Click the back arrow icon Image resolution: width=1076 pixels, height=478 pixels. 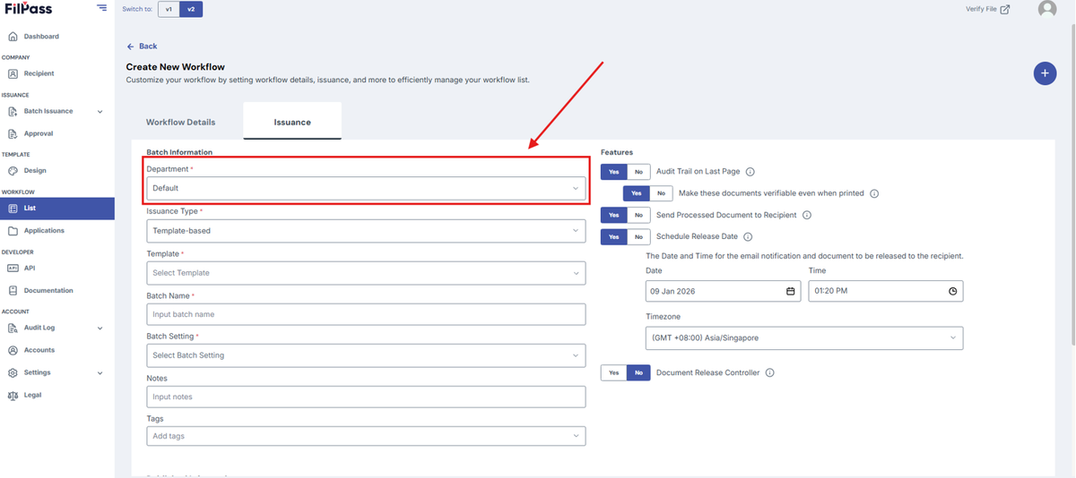point(130,46)
